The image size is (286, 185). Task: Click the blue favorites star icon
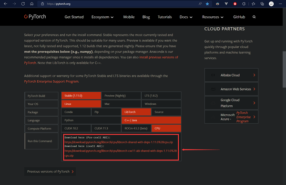click(207, 4)
